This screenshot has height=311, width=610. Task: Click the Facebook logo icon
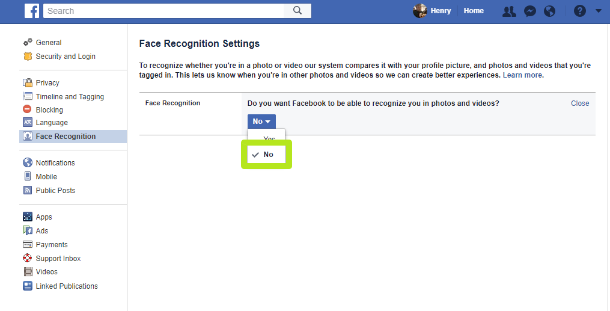click(32, 11)
